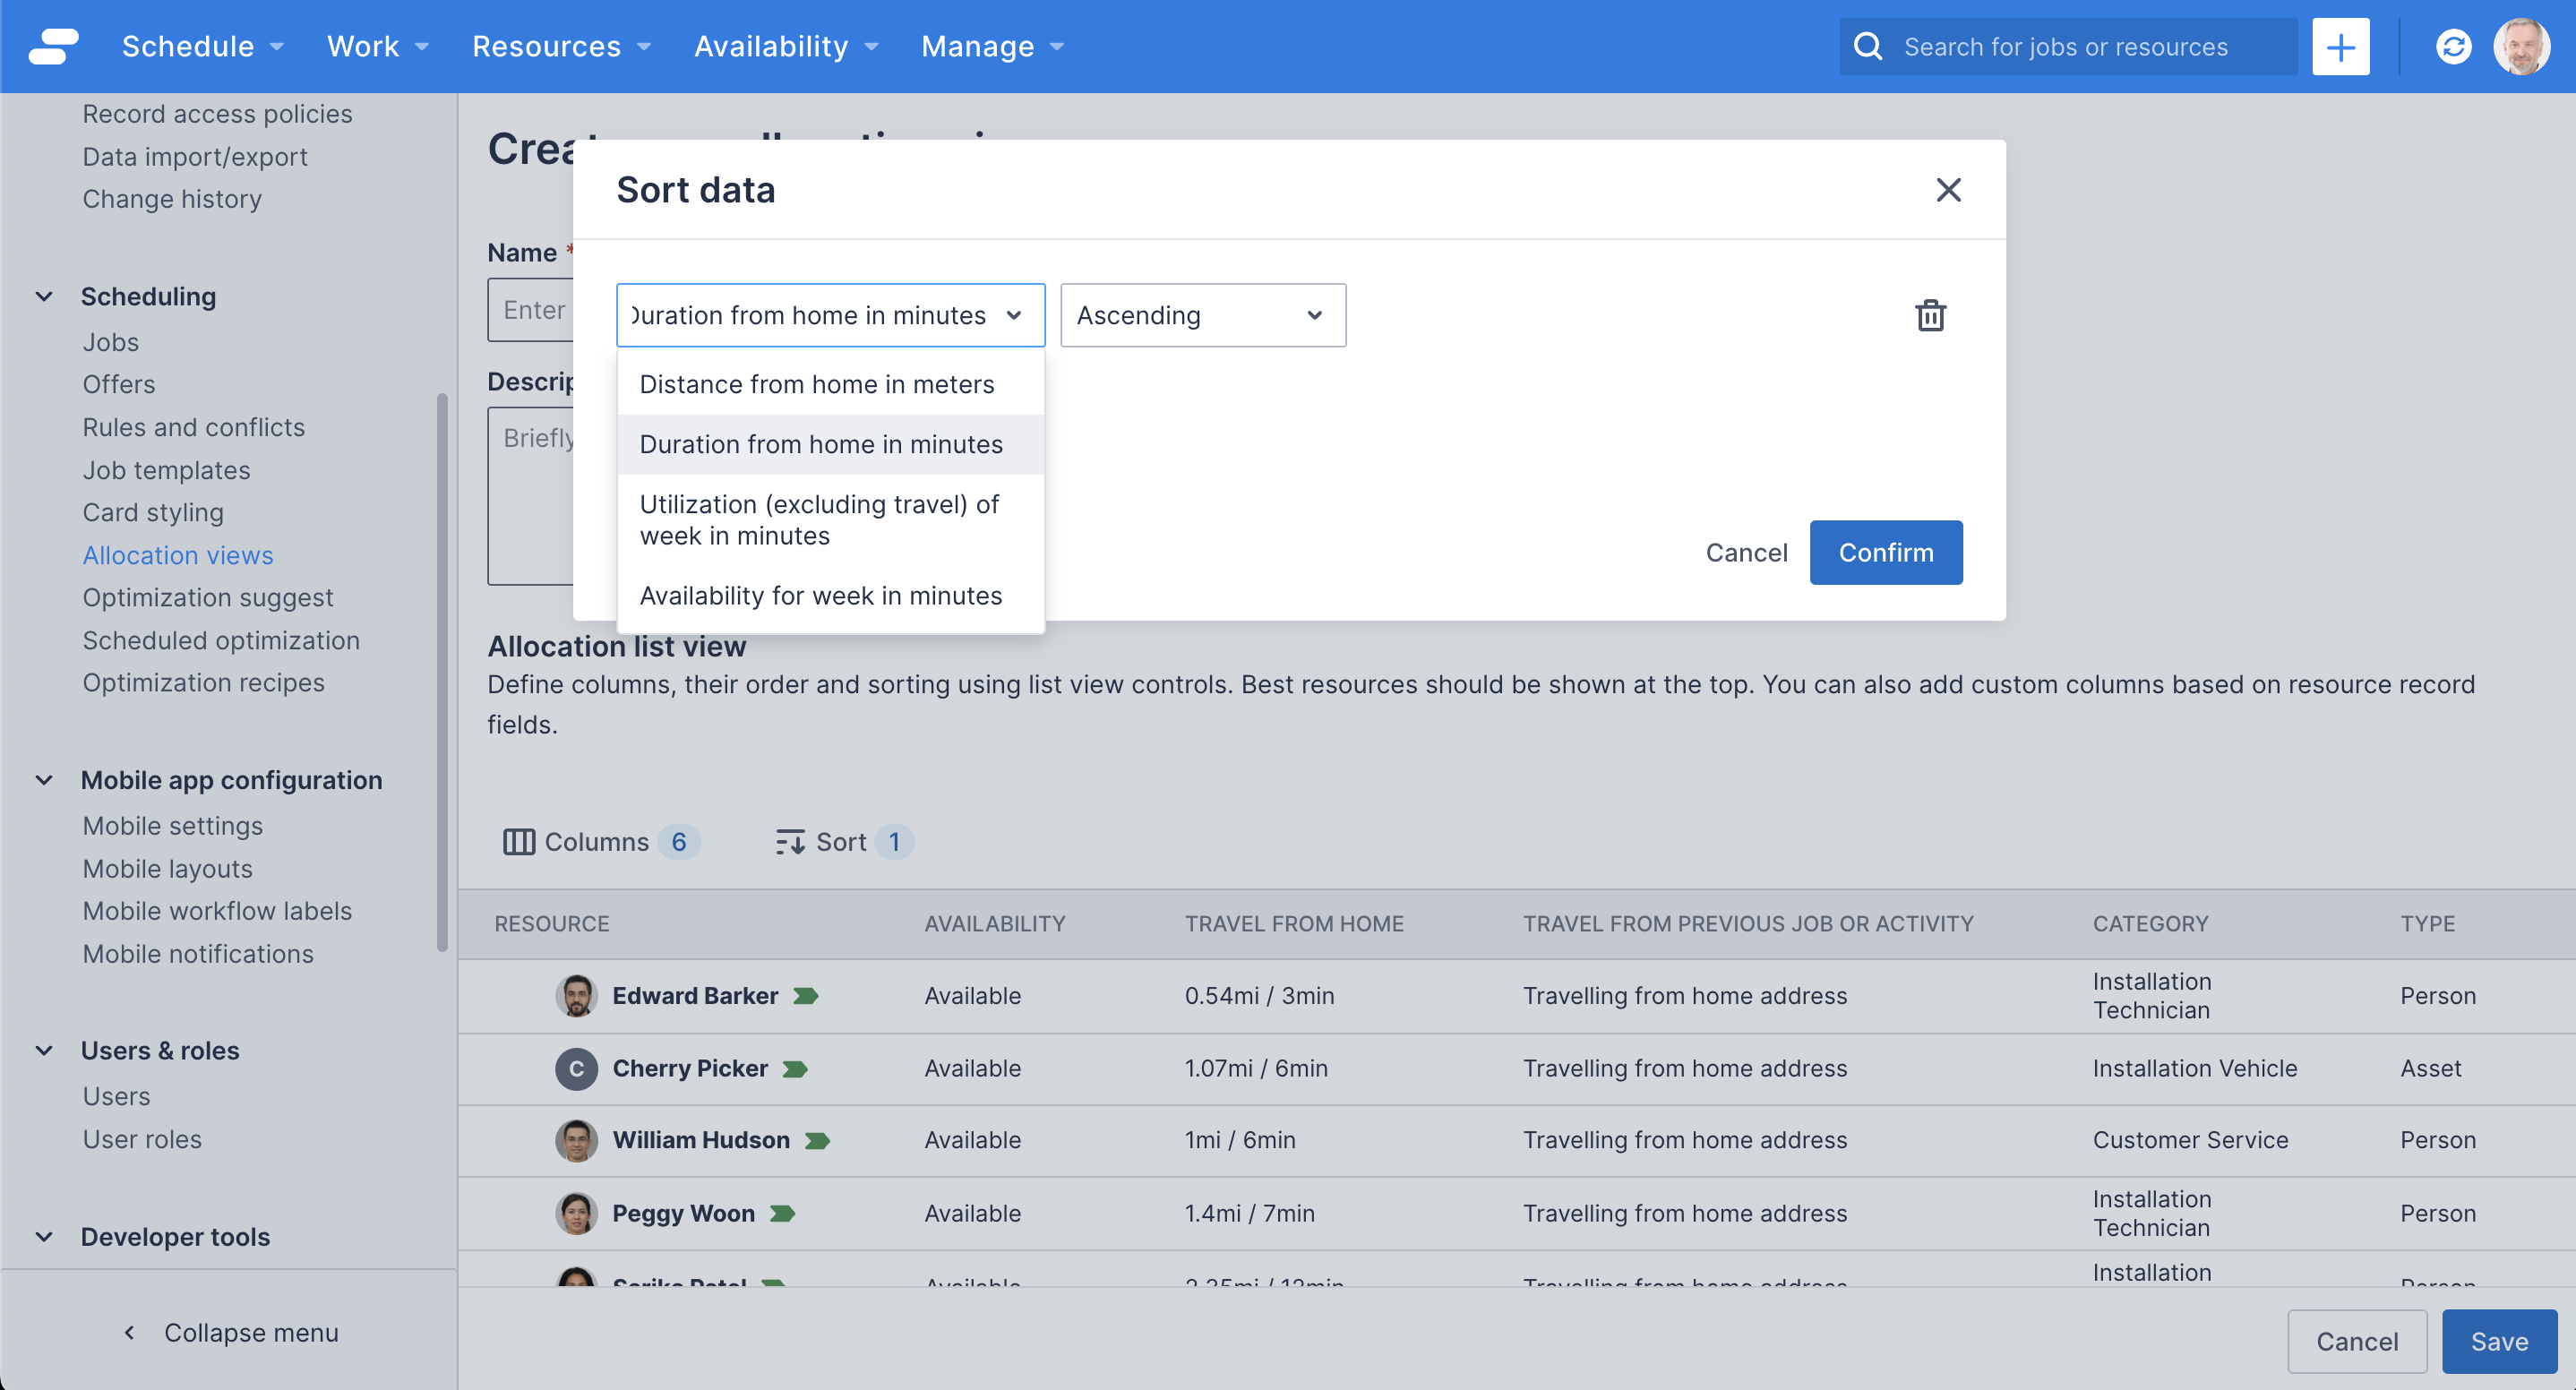Click the Travel From Home column header
2576x1390 pixels.
click(x=1294, y=924)
